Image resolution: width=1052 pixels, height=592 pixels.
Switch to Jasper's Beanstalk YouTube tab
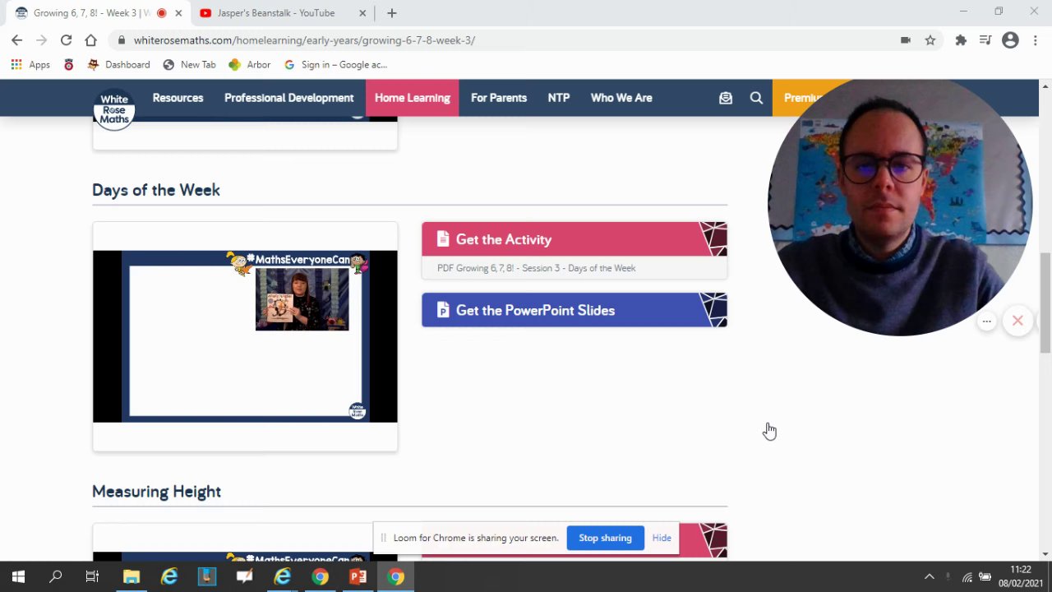[x=276, y=13]
